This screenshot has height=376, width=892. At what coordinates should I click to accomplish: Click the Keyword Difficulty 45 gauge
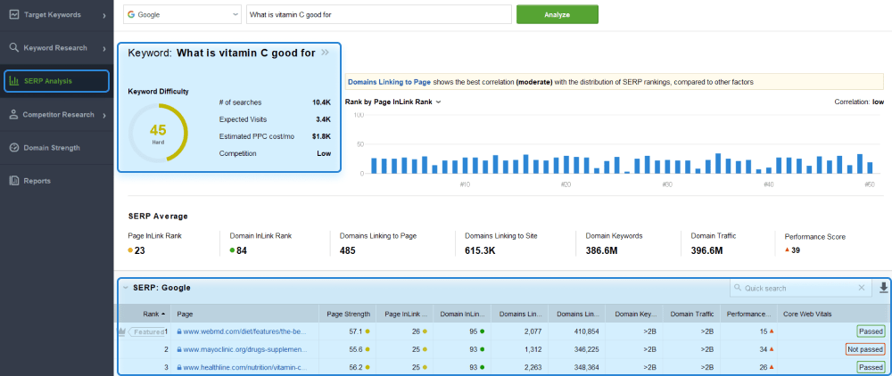[158, 134]
